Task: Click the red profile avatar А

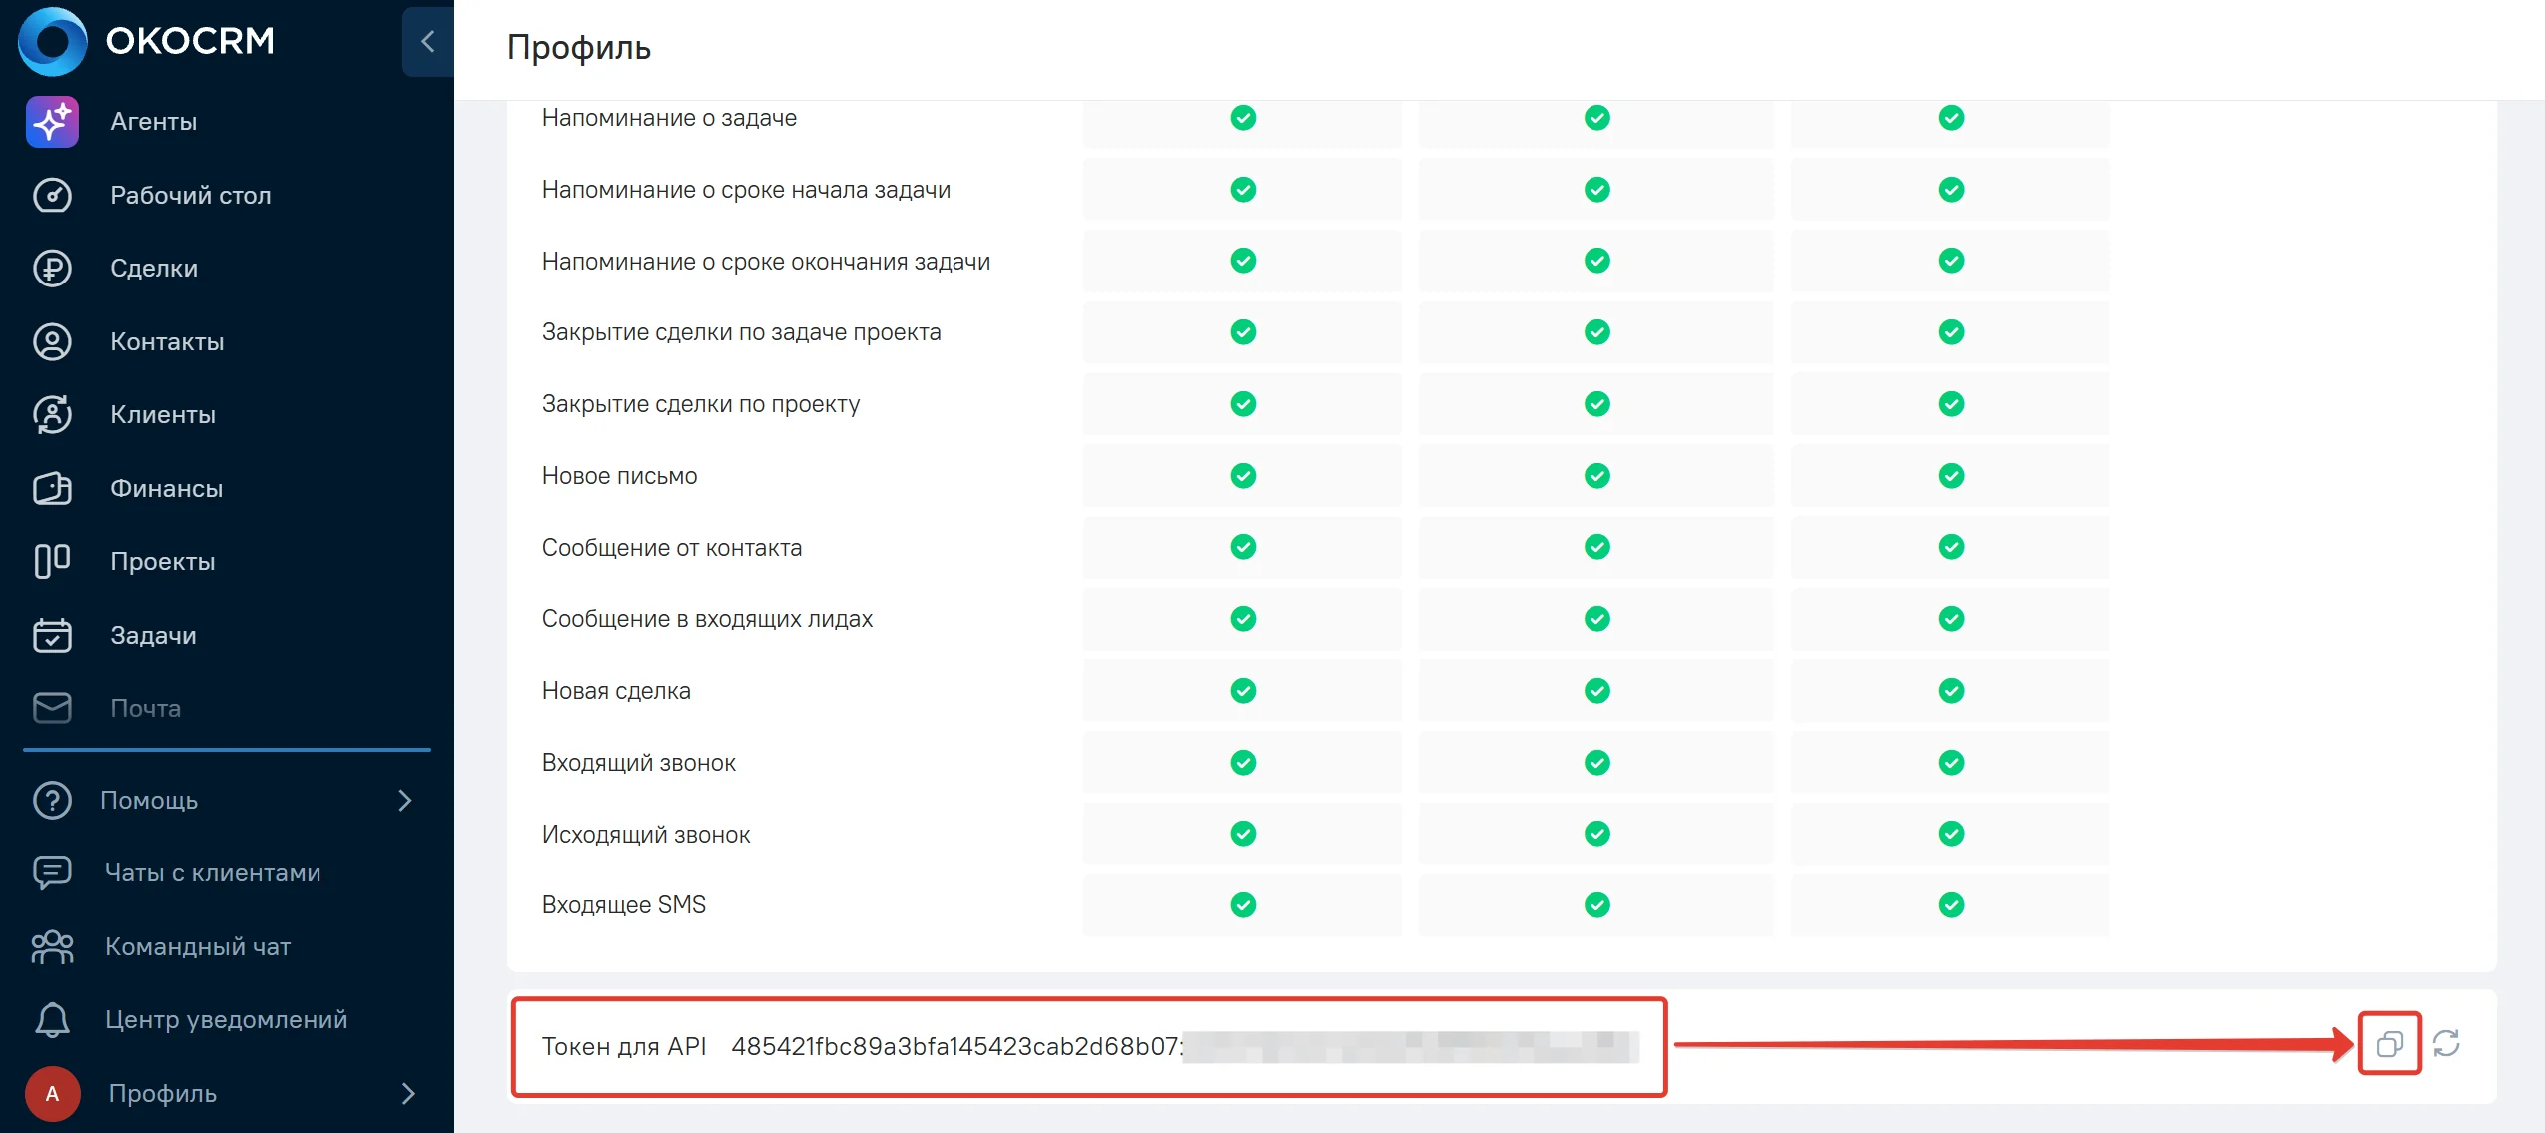Action: pyautogui.click(x=52, y=1094)
